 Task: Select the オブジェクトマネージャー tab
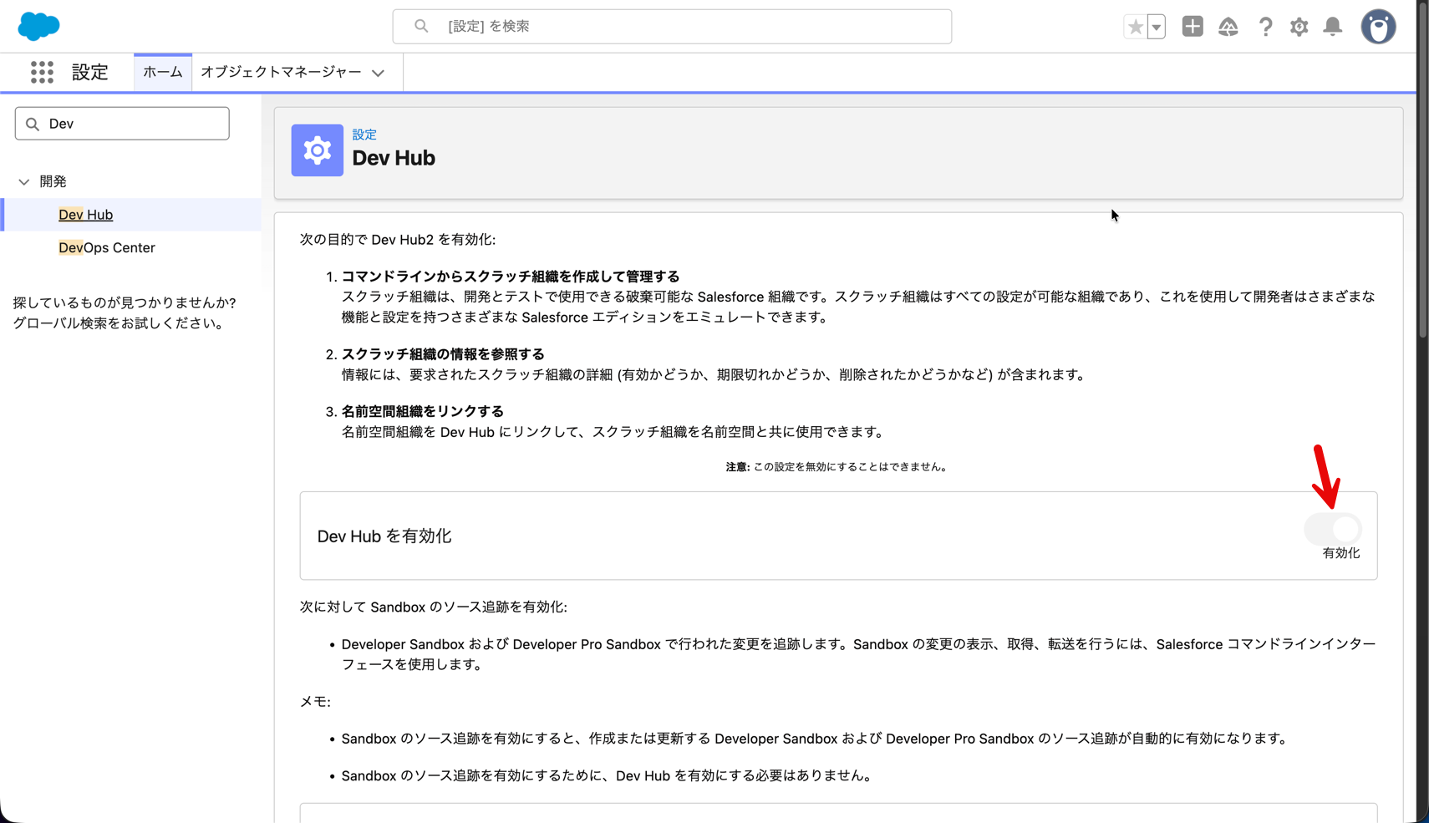click(x=280, y=72)
